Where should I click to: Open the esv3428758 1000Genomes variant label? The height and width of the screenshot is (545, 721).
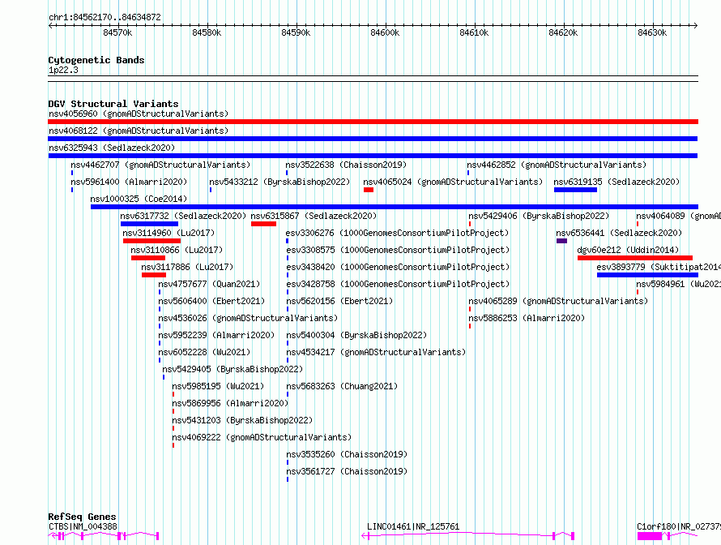coord(398,284)
